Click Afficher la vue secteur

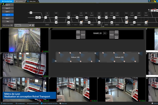(x=7, y=103)
